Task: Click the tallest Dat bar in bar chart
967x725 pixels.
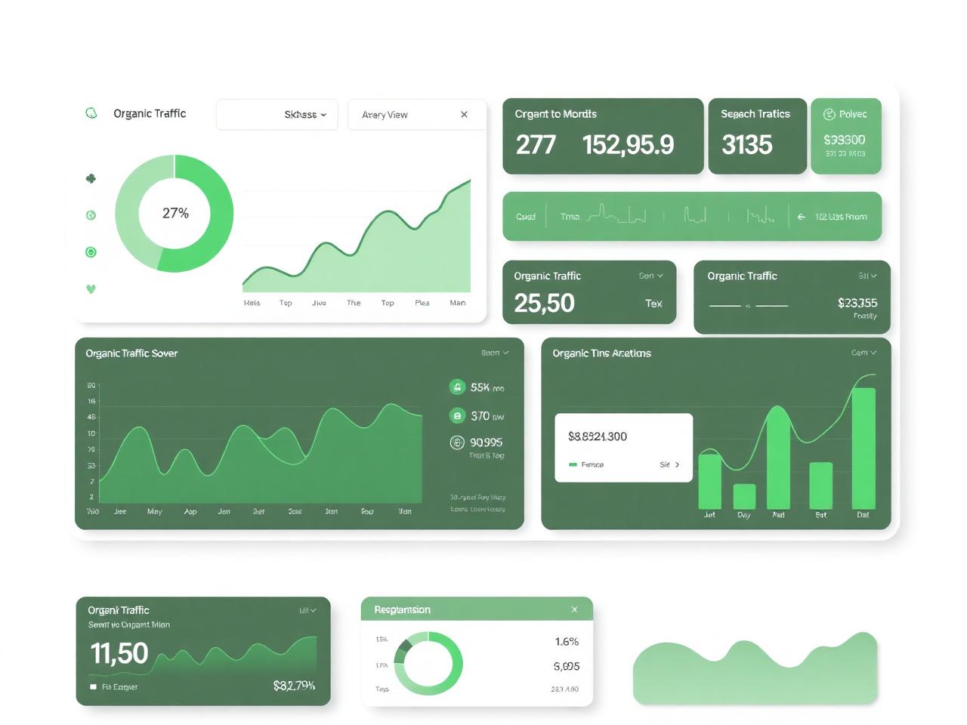Action: 864,448
